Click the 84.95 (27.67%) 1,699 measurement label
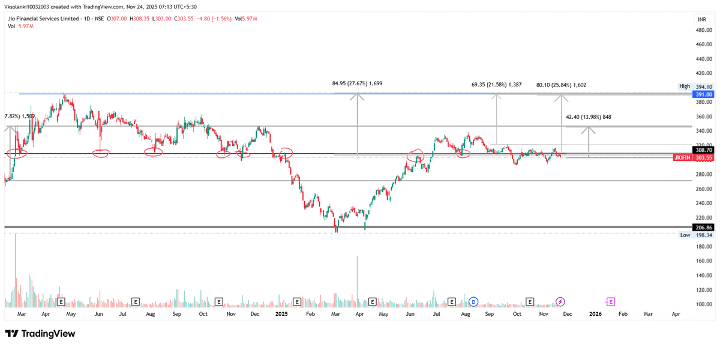The image size is (720, 347). pos(357,83)
